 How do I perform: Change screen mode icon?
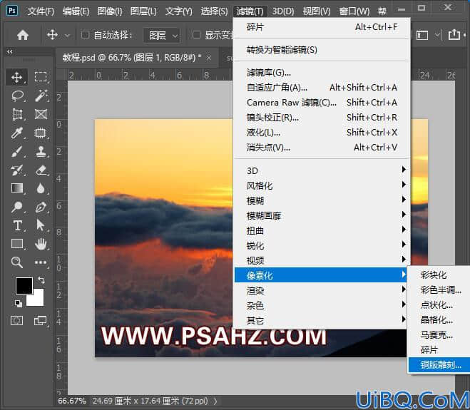(41, 321)
